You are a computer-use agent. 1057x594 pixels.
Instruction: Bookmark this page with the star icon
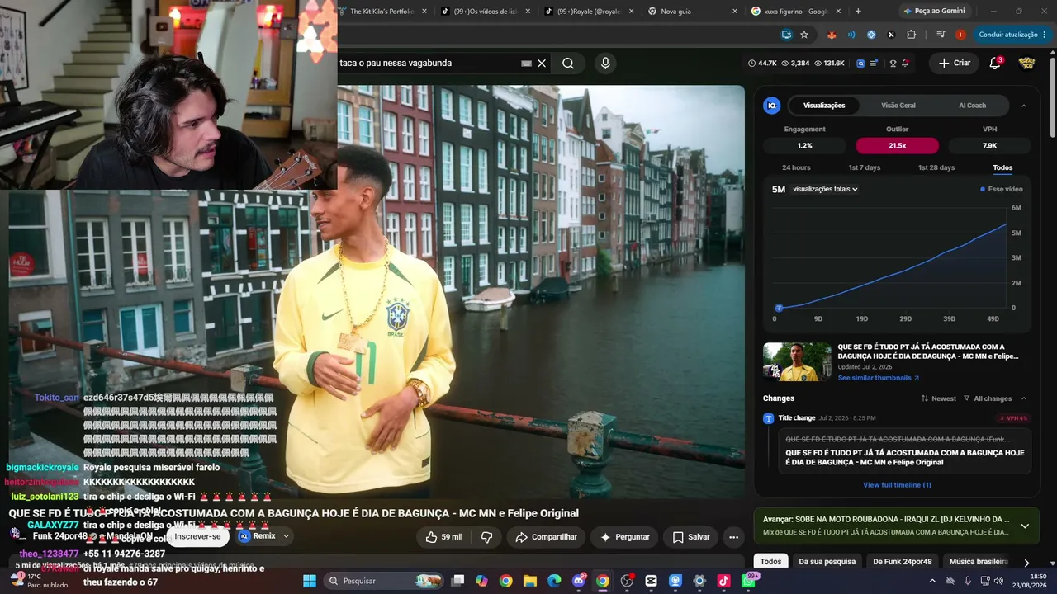coord(804,35)
